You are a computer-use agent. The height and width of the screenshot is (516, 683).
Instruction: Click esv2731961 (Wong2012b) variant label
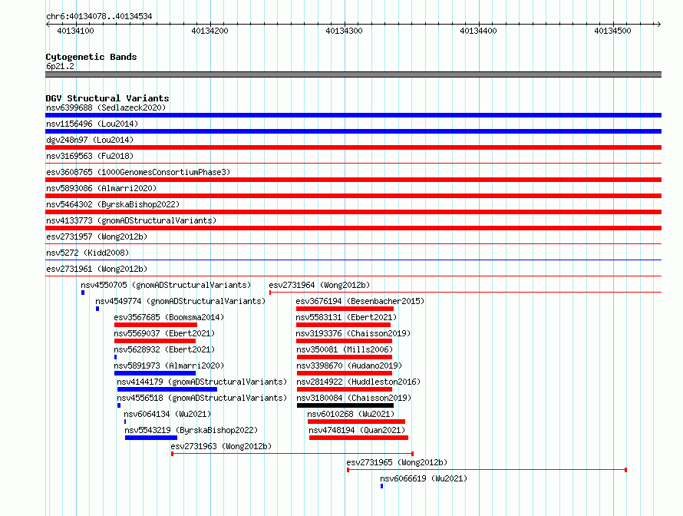point(97,269)
